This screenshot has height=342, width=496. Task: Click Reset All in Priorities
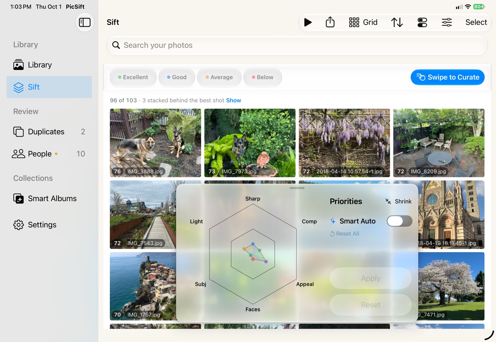point(344,234)
